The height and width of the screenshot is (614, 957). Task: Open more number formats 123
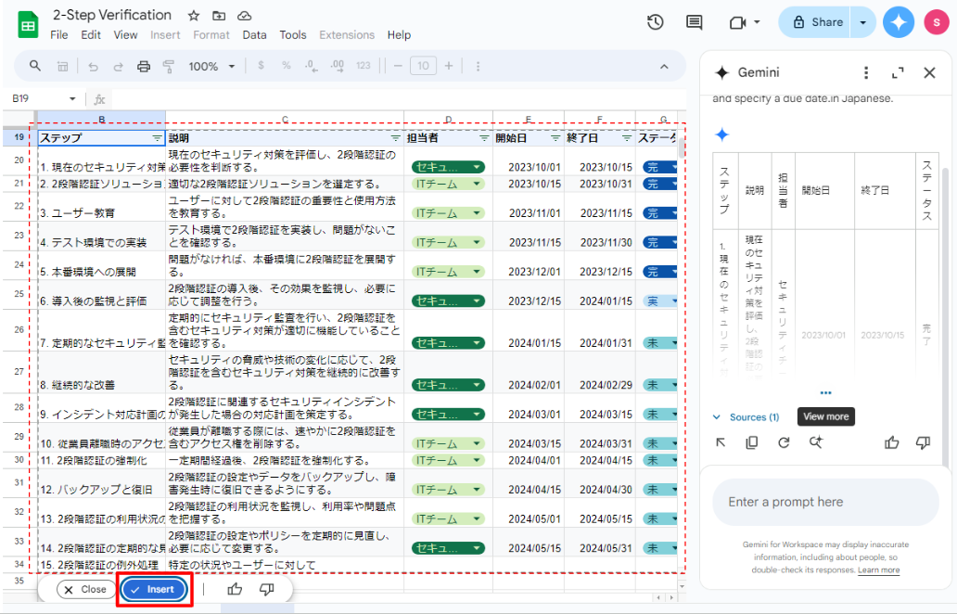pyautogui.click(x=364, y=66)
